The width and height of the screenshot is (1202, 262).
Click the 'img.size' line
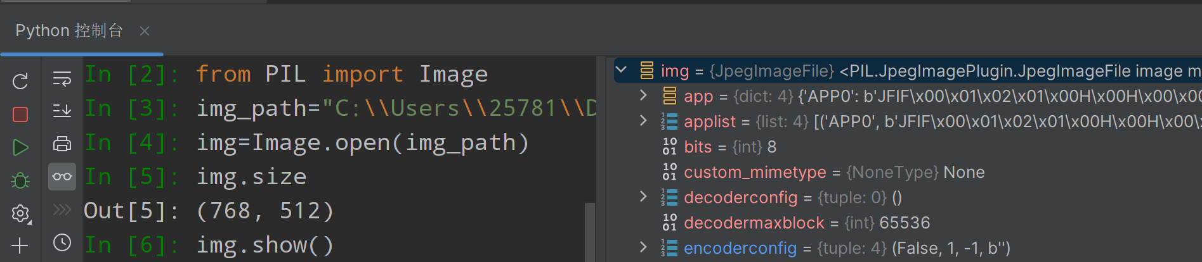click(x=251, y=177)
